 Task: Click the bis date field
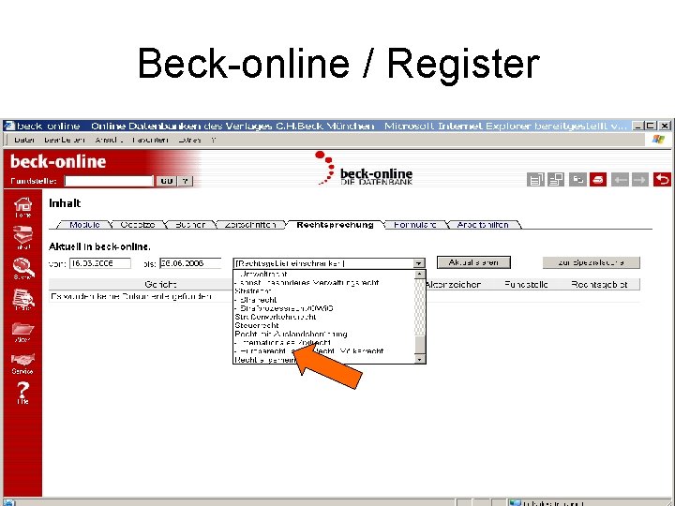(x=190, y=263)
